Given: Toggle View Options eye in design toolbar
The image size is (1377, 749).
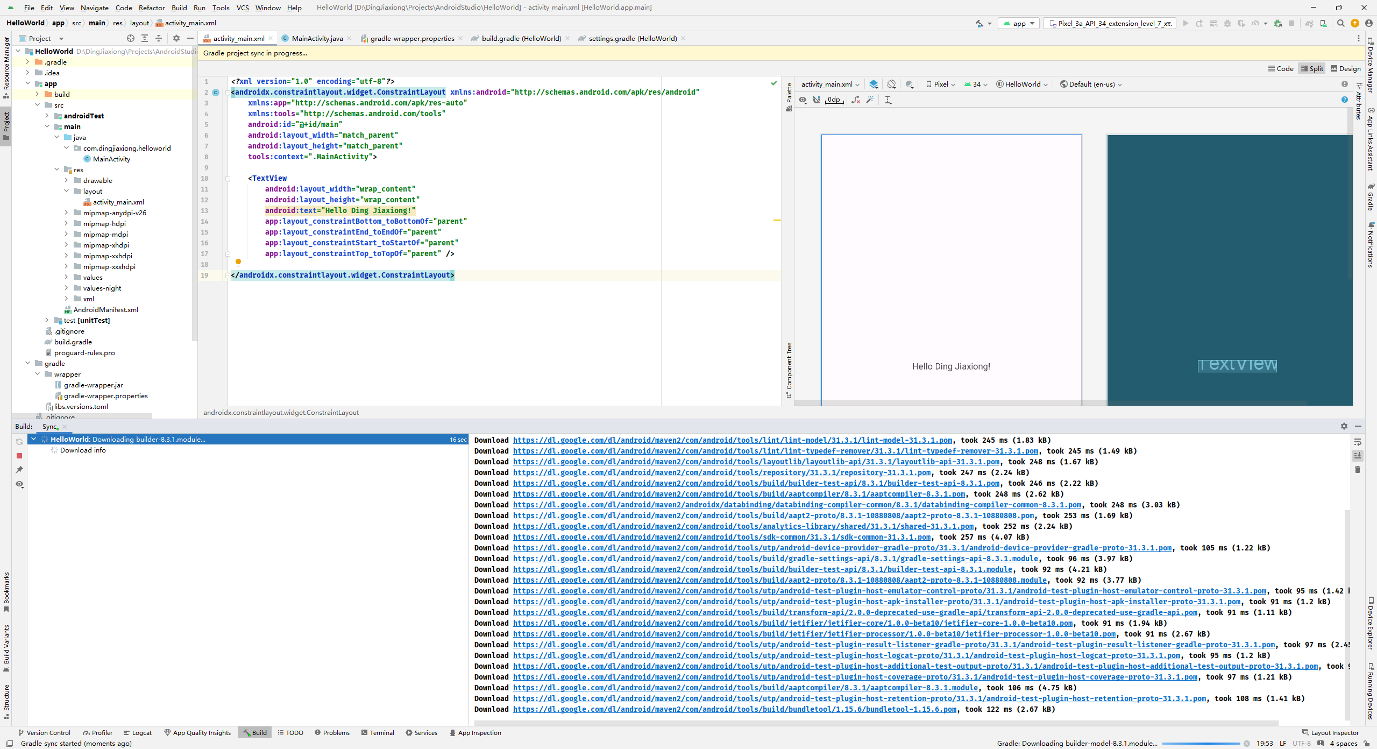Looking at the screenshot, I should tap(803, 100).
